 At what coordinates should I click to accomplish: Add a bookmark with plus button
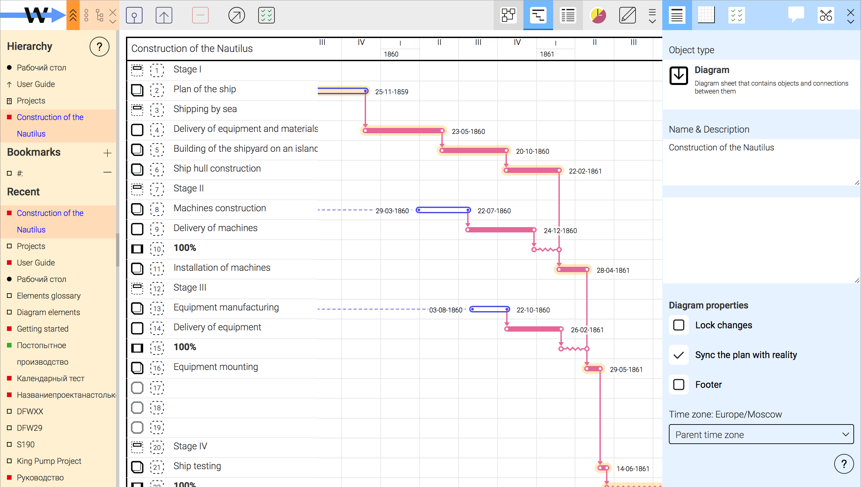107,153
